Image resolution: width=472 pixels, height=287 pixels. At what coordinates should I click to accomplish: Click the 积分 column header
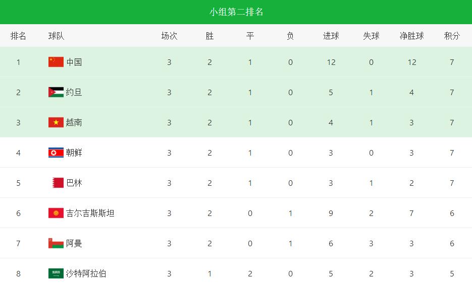[x=452, y=36]
